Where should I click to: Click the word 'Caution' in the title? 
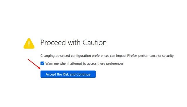[95, 43]
